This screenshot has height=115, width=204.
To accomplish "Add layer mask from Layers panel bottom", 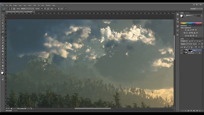I will (x=188, y=111).
